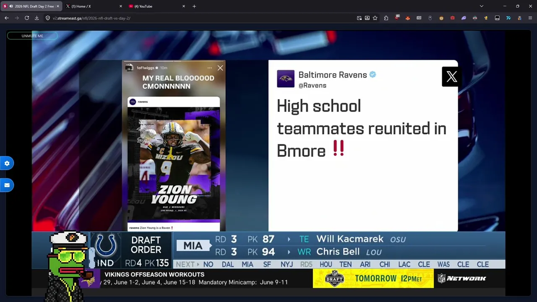
Task: Click "VIKINGS OFFSEASON WORKOUTS" headline
Action: pos(154,274)
